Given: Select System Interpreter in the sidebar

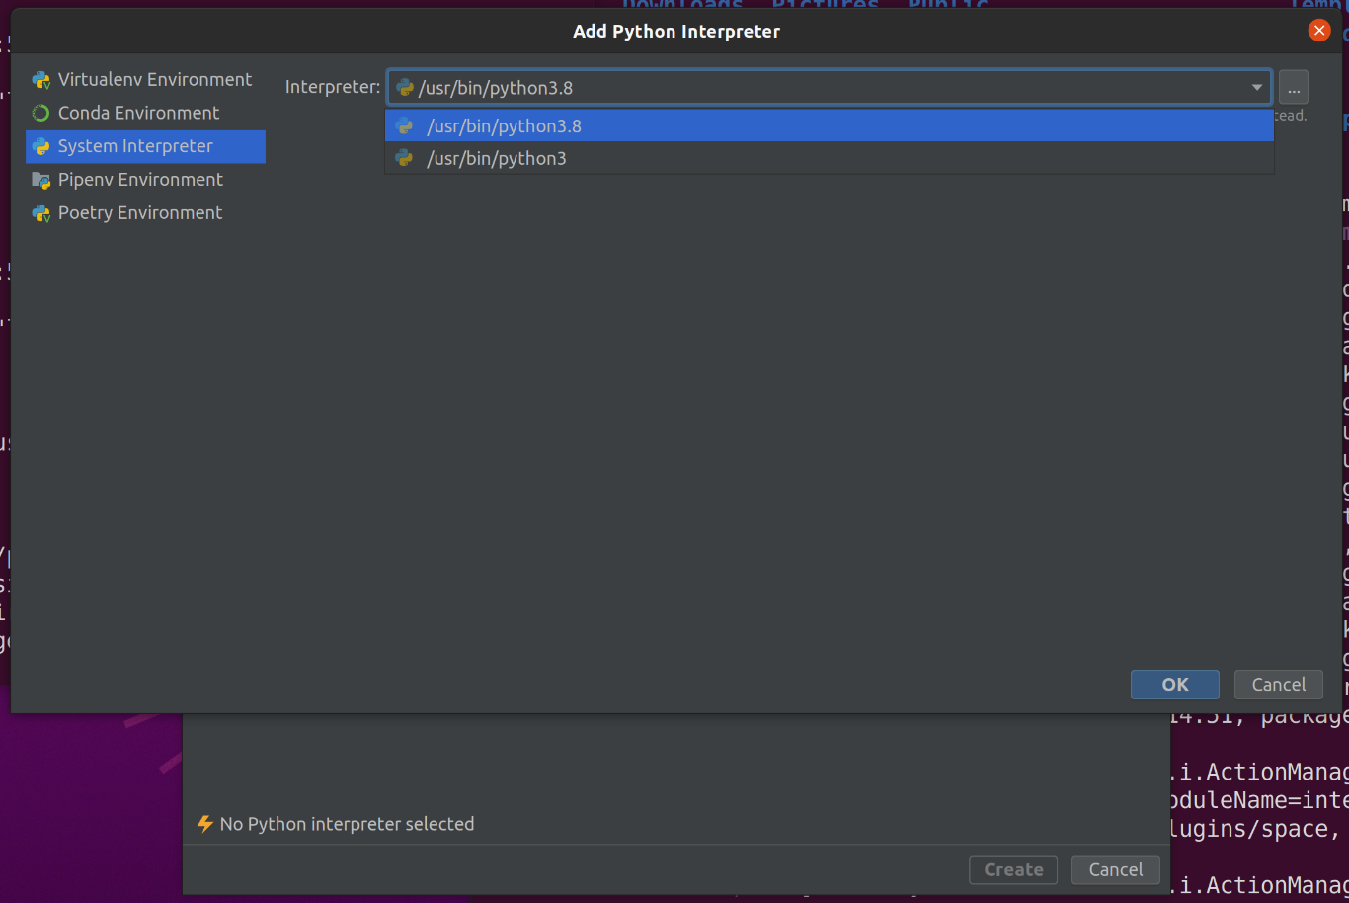Looking at the screenshot, I should 145,146.
